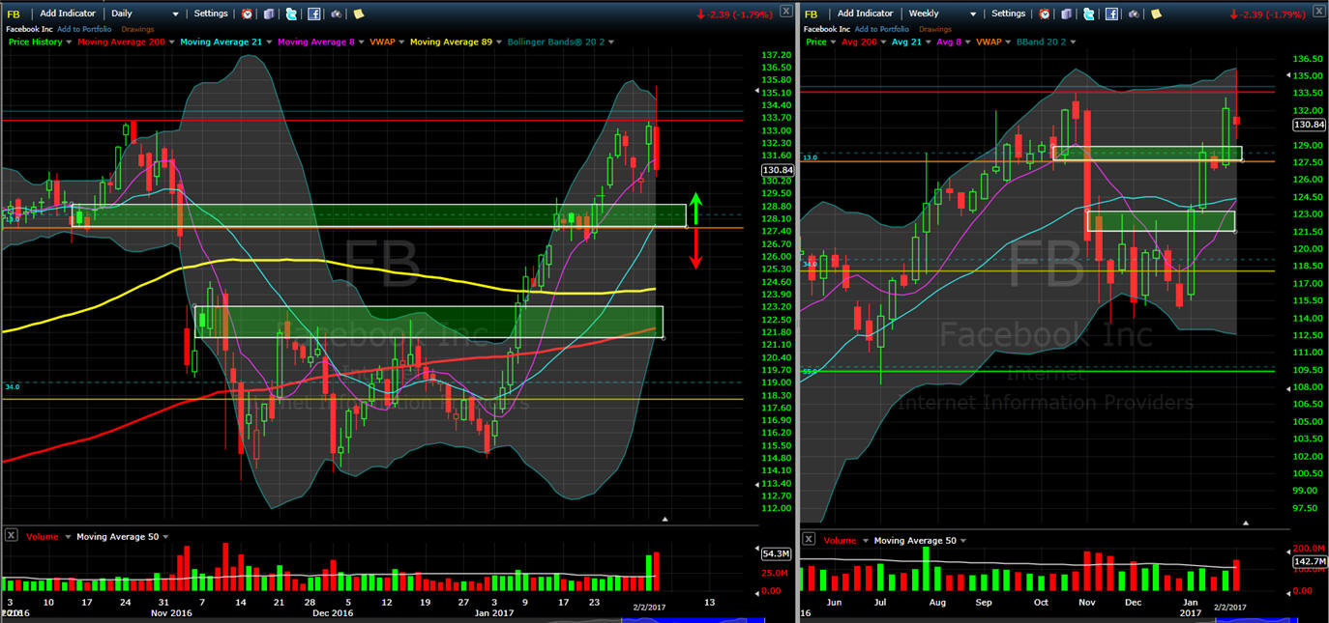
Task: Click the camera snapshot icon in Daily chart
Action: 336,14
